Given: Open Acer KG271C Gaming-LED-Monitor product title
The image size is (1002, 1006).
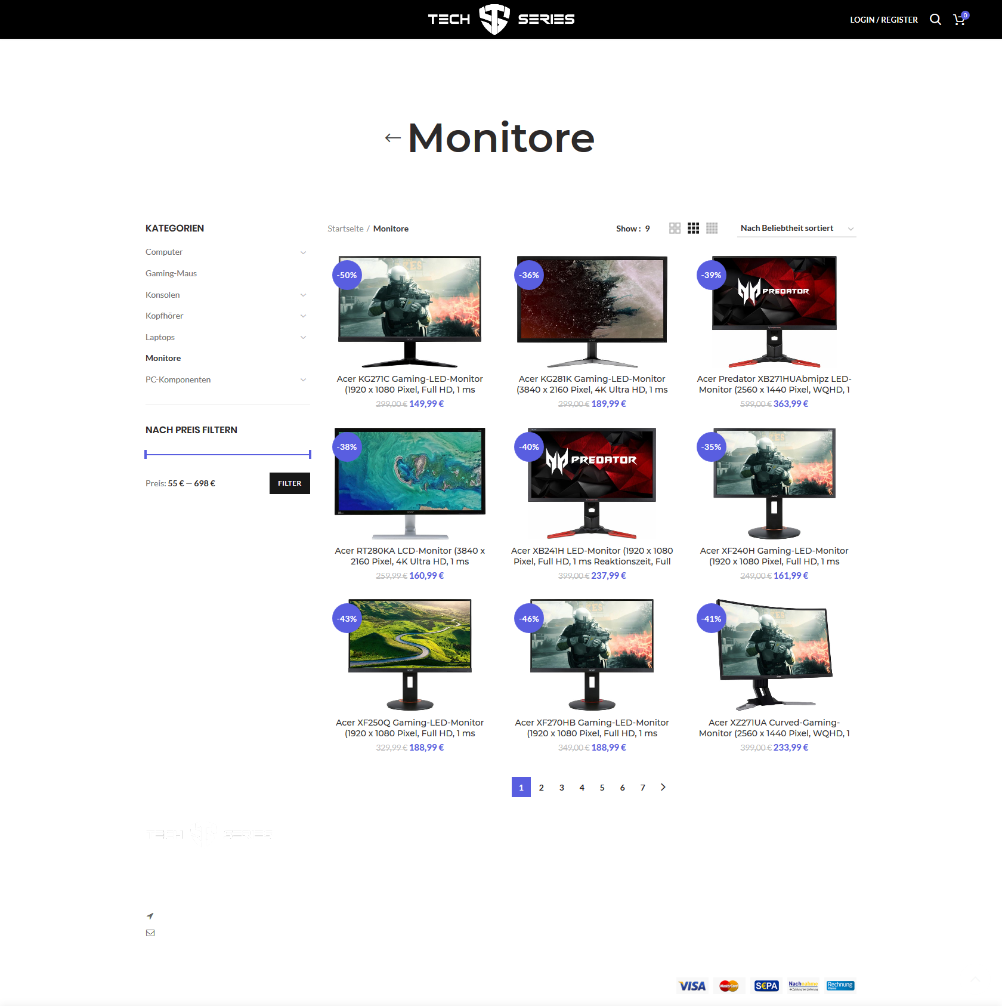Looking at the screenshot, I should click(410, 384).
